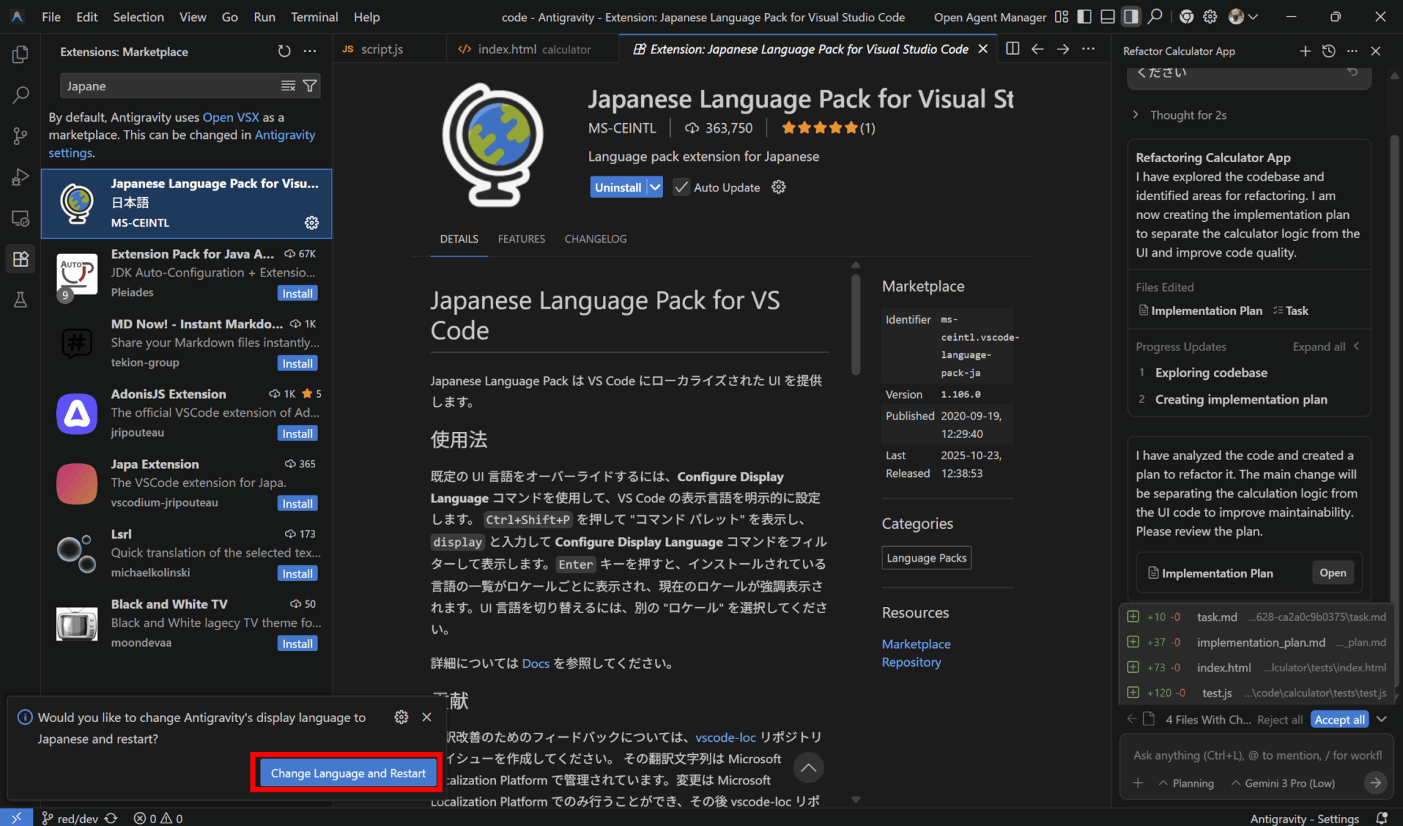Click Change Language and Restart button
The image size is (1403, 826).
348,773
